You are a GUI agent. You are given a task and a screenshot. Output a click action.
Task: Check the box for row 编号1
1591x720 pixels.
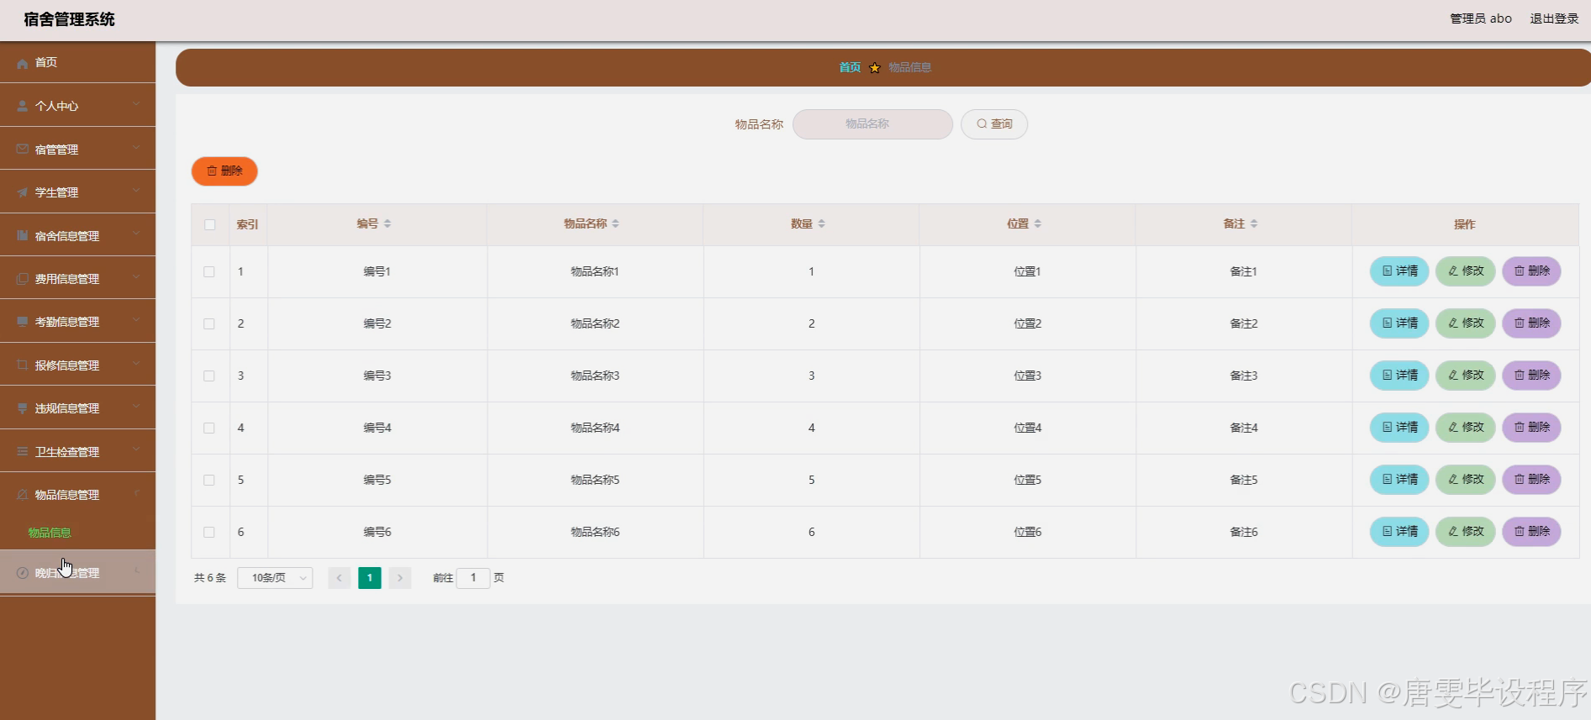[x=209, y=271]
